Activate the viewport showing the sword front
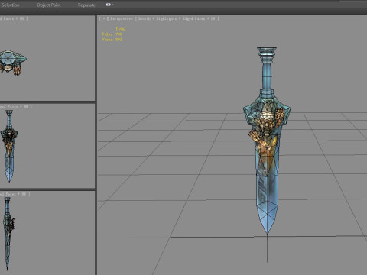Image resolution: width=367 pixels, height=275 pixels. tap(47, 146)
